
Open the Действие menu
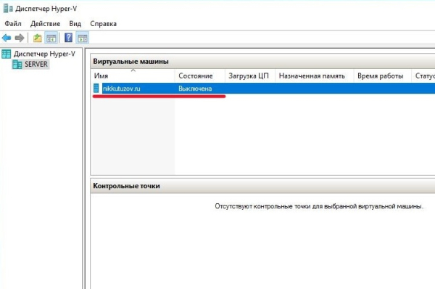tap(45, 24)
